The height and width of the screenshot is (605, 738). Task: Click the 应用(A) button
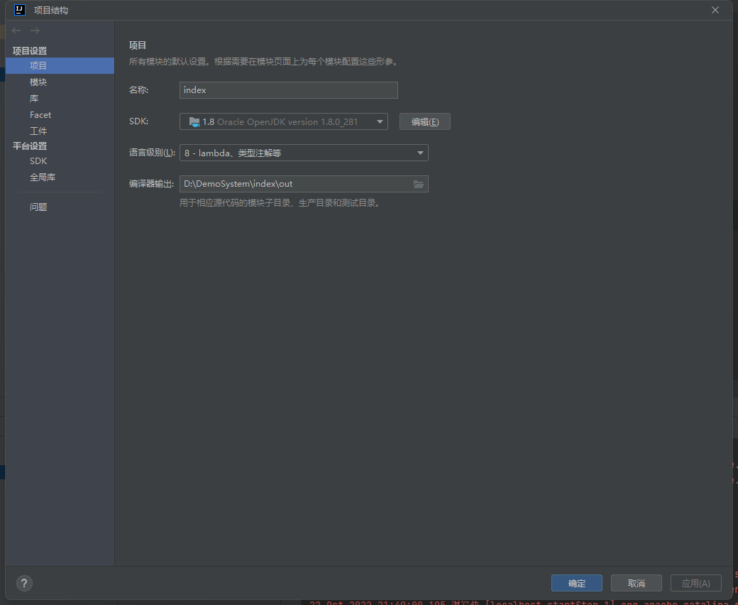696,584
